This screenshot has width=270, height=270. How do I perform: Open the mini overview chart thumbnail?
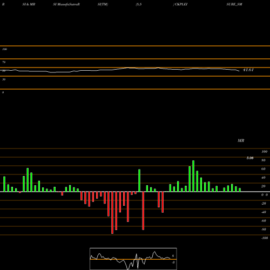point(133,259)
